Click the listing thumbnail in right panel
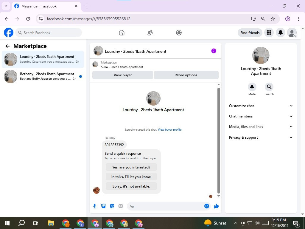Viewport: 305px width, 229px height. click(261, 55)
